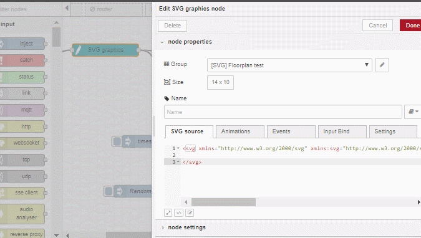The width and height of the screenshot is (421, 238).
Task: Click the Cancel button
Action: (377, 26)
